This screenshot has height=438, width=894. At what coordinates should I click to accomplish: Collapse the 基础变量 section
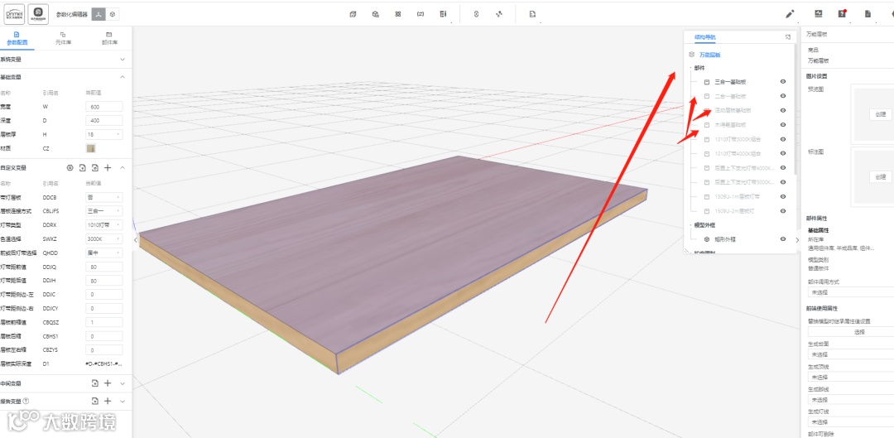click(122, 77)
